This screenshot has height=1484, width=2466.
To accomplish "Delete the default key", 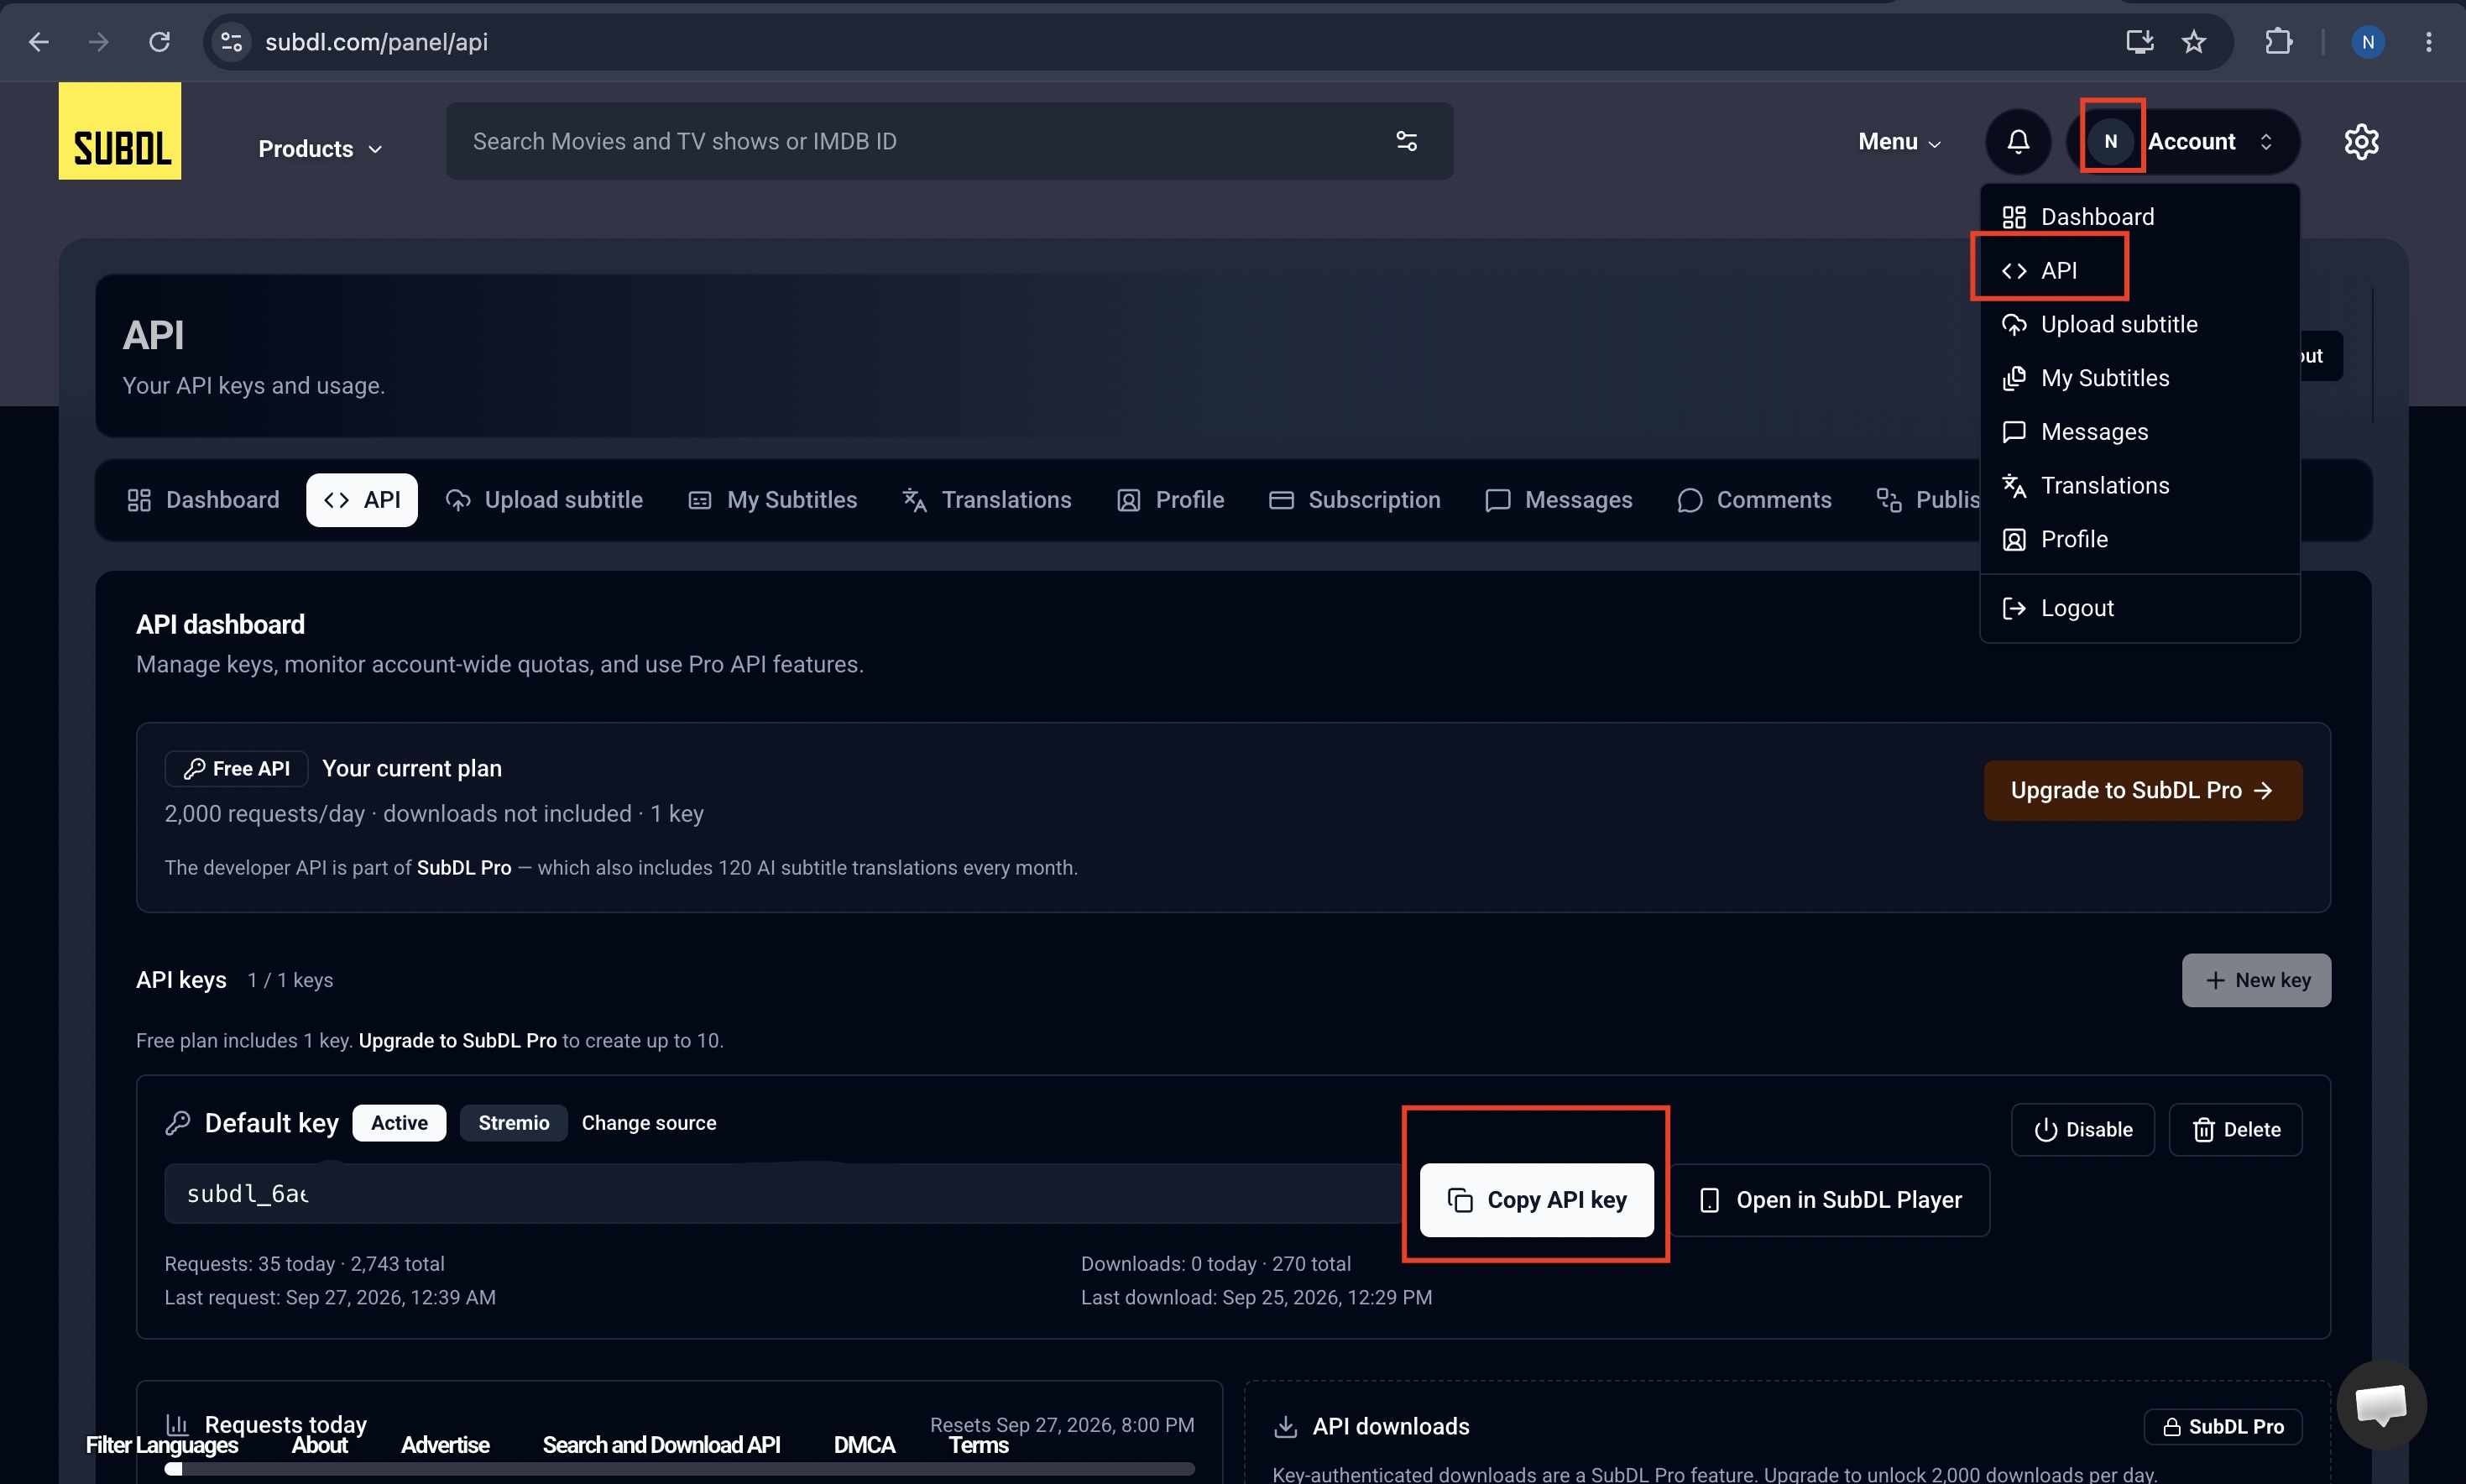I will 2235,1130.
